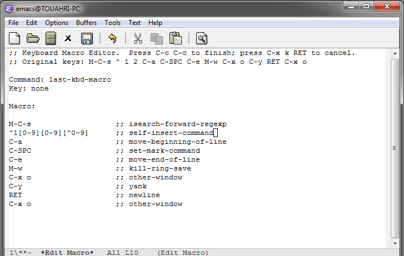This screenshot has height=256, width=404.
Task: Click 'move-end-of-line' comment
Action: coord(164,160)
